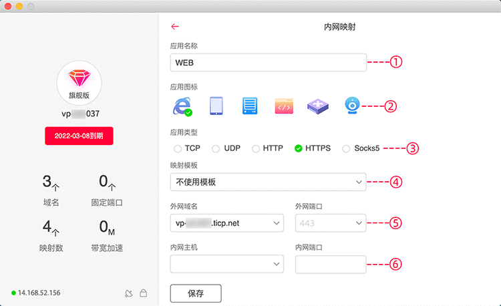
Task: Open the 映射模板 template dropdown
Action: pyautogui.click(x=268, y=182)
